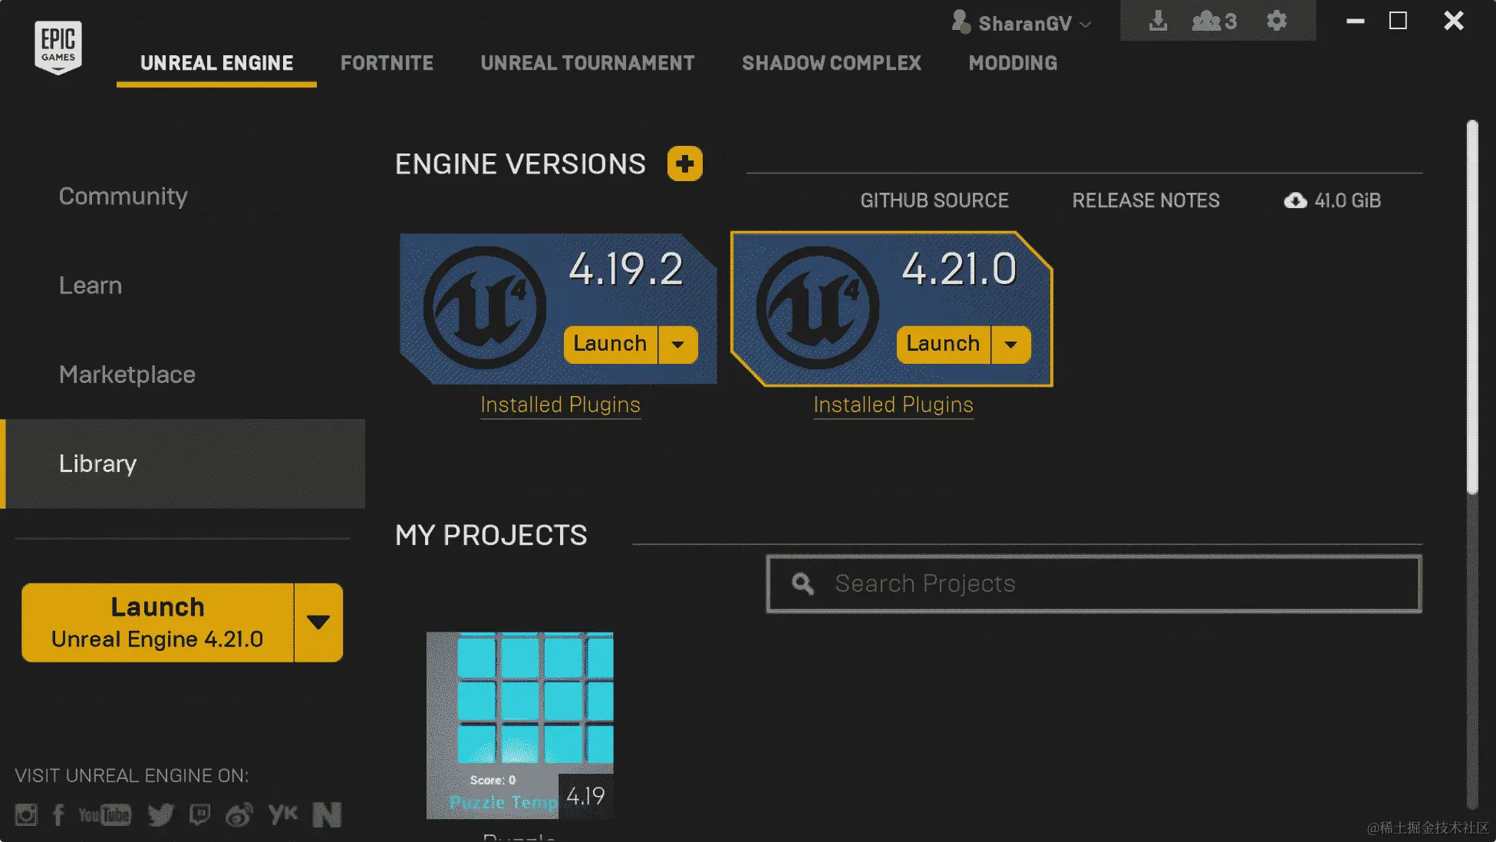This screenshot has height=842, width=1496.
Task: Visit Unreal Engine Instagram page
Action: click(26, 814)
